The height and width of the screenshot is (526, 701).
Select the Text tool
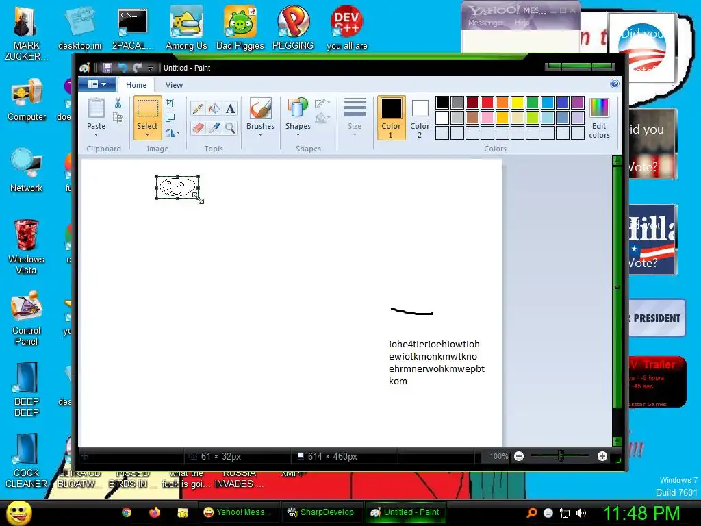point(230,109)
